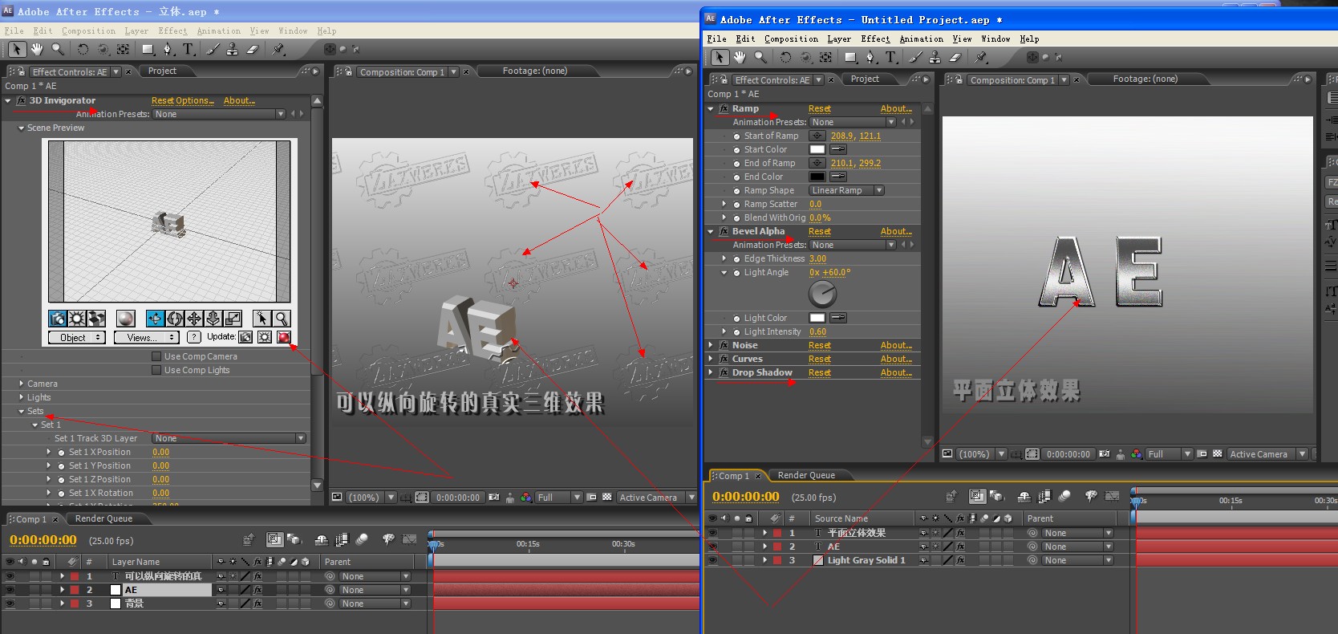Click Start of Ramp point picker crosshair icon
This screenshot has height=634, width=1338.
click(x=817, y=136)
